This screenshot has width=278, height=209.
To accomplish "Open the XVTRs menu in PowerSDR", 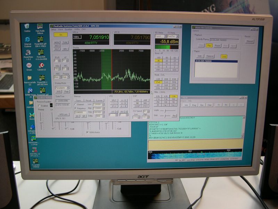I will tap(77, 29).
